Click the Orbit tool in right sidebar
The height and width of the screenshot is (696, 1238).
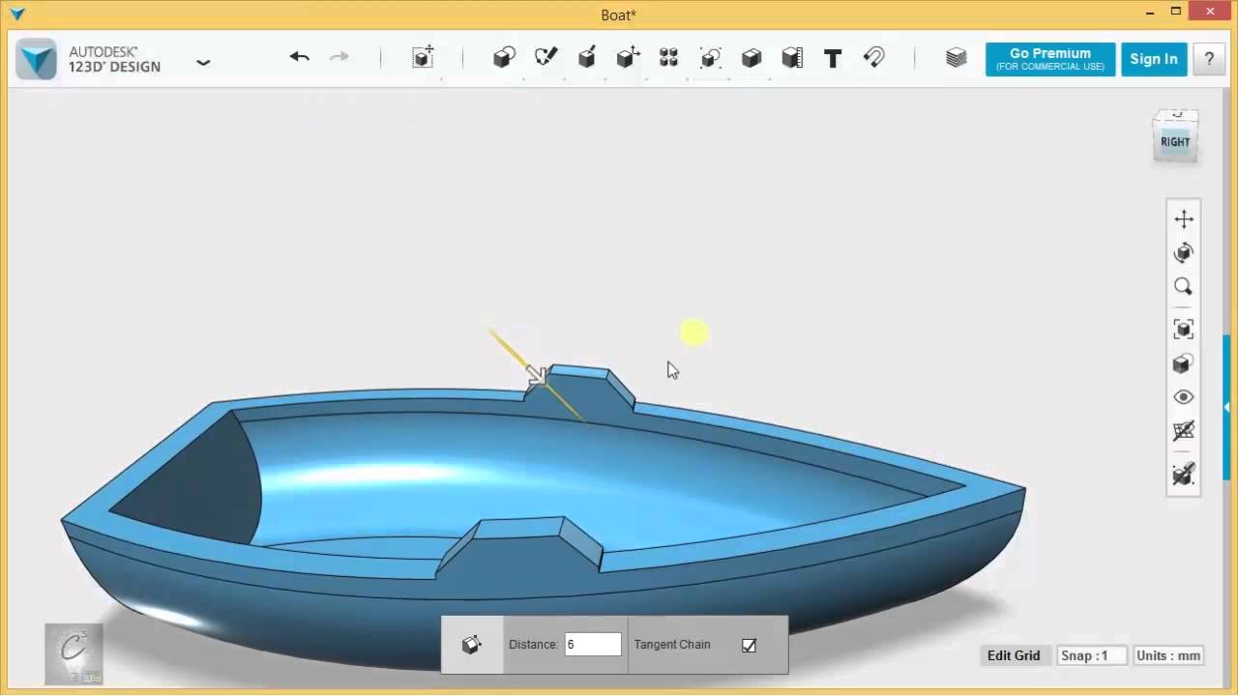pyautogui.click(x=1184, y=252)
